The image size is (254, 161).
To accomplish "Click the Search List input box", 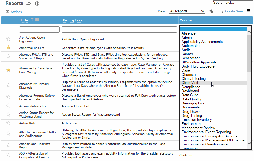I will [x=233, y=3].
